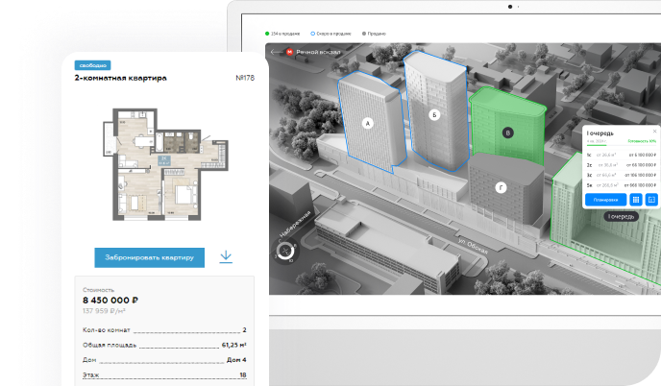Viewport: 661px width, 386px height.
Task: Click the ул. Обская street label
Action: [x=473, y=246]
